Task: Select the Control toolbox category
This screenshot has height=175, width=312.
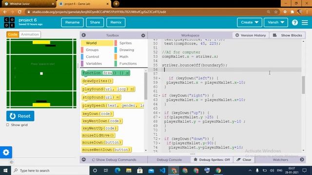Action: click(x=97, y=57)
